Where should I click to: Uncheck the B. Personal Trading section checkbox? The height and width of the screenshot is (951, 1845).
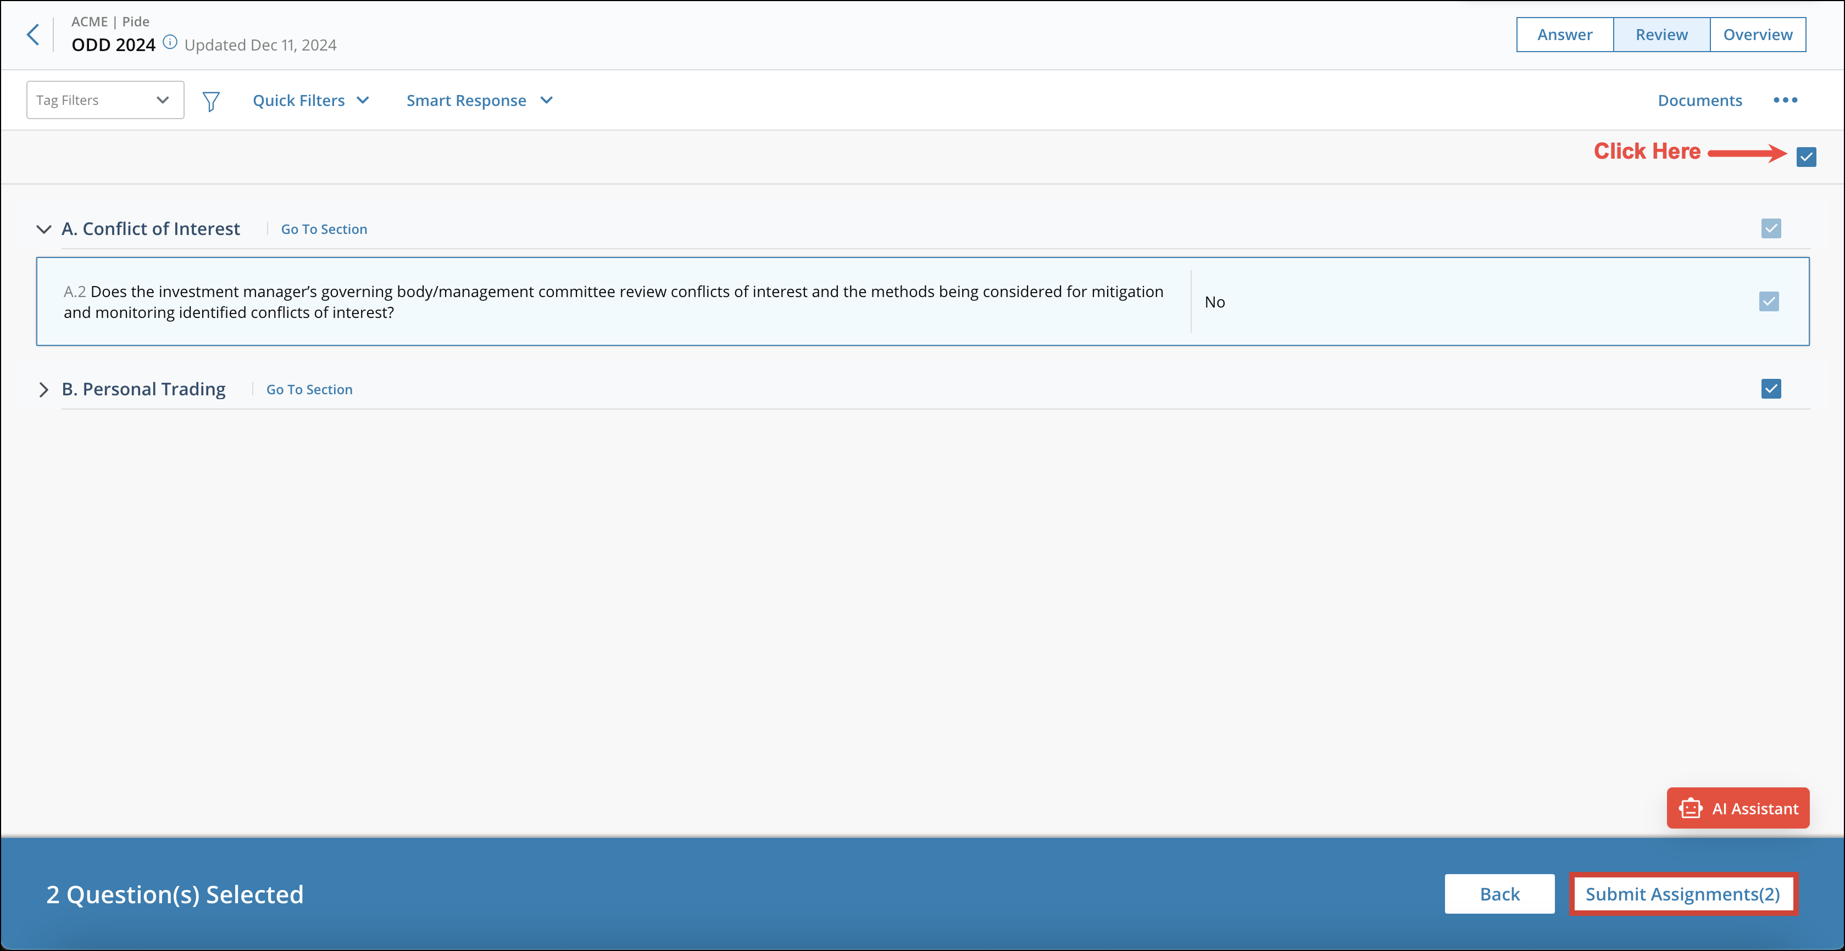(x=1771, y=389)
